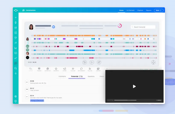Open the sparkle icon in the sidebar
The width and height of the screenshot is (175, 114).
[x=16, y=17]
